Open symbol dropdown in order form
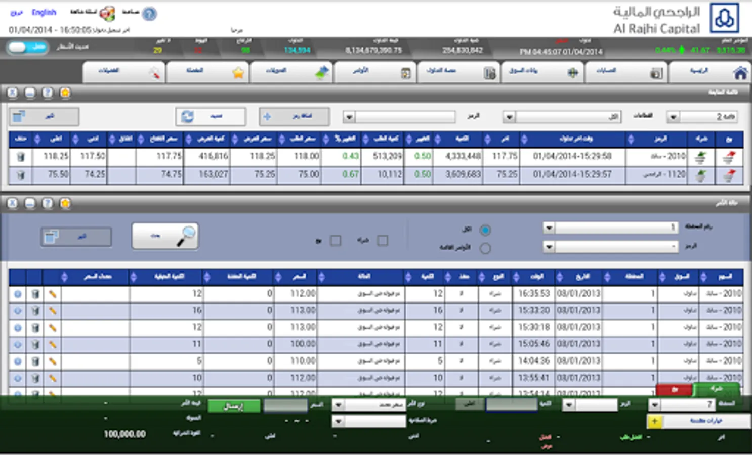The height and width of the screenshot is (455, 752). tap(590, 404)
